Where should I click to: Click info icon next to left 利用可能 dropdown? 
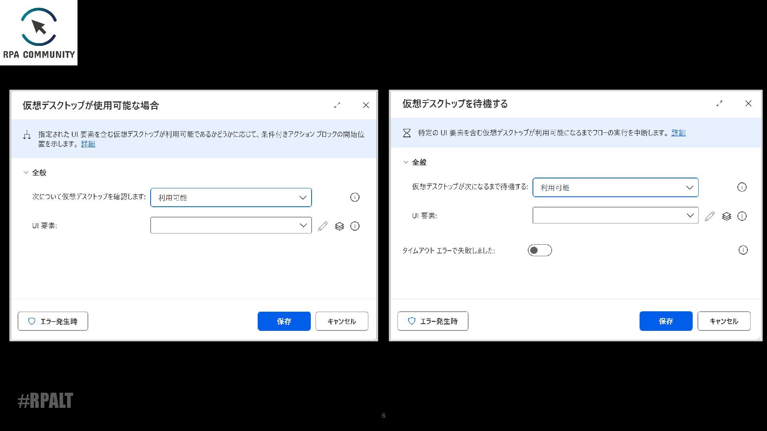coord(355,197)
